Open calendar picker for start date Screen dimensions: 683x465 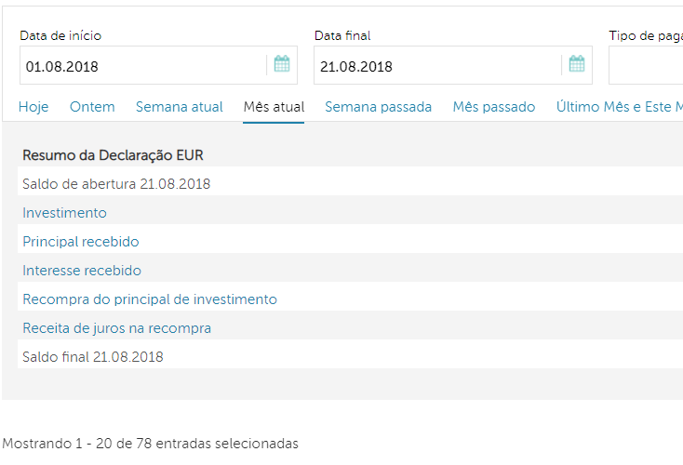pos(282,65)
